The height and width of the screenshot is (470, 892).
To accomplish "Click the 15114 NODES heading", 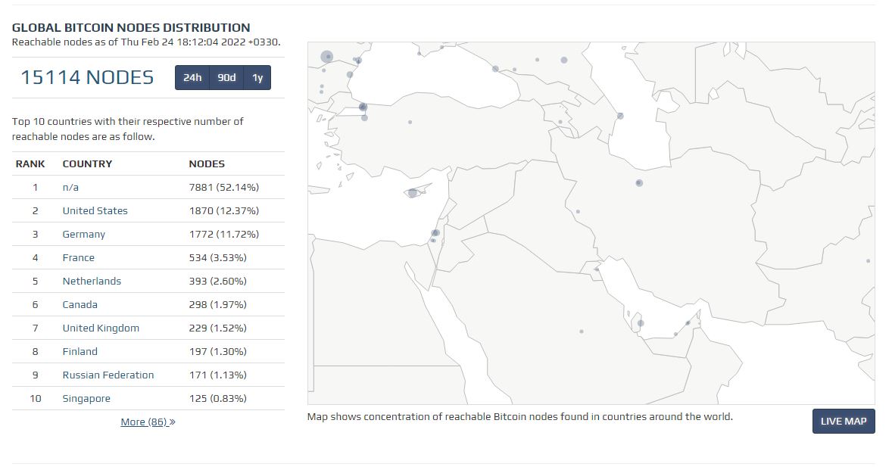I will pos(87,77).
